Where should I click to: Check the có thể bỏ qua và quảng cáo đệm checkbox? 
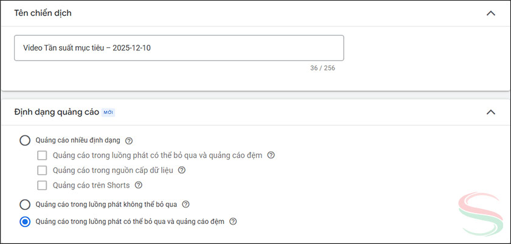point(42,155)
